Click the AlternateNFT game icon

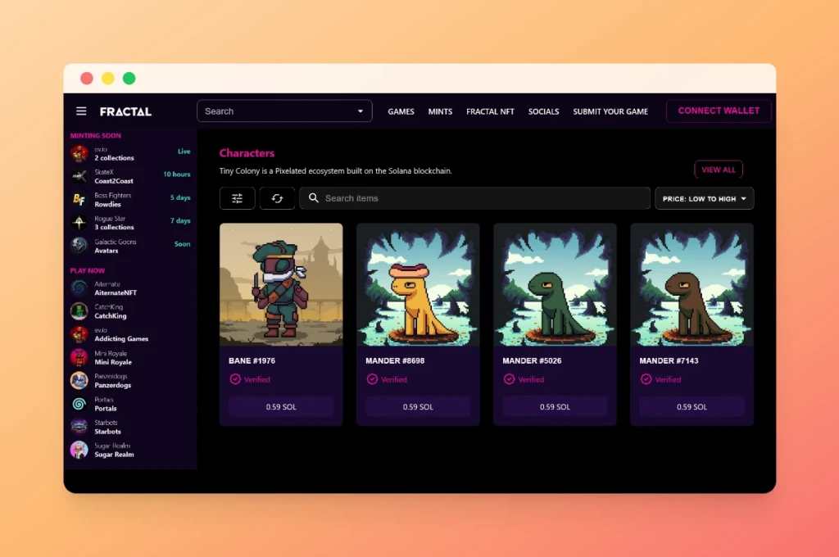click(79, 288)
